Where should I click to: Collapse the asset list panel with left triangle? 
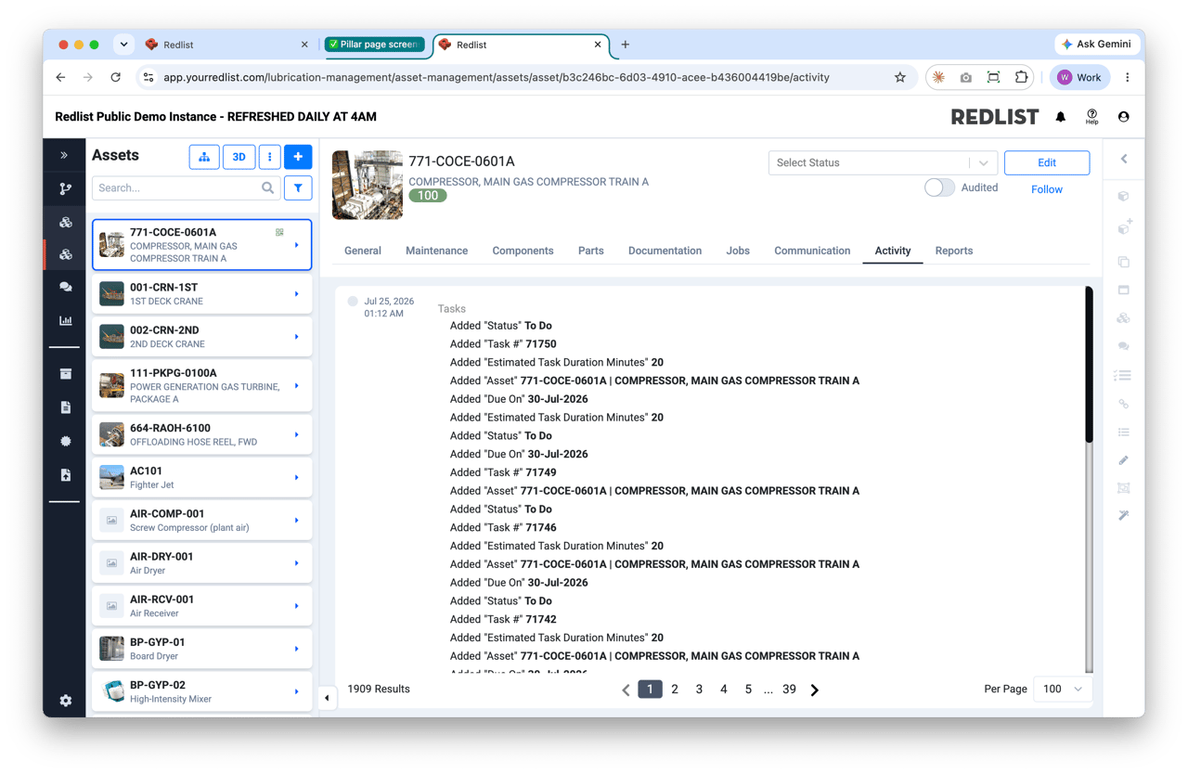pyautogui.click(x=327, y=698)
